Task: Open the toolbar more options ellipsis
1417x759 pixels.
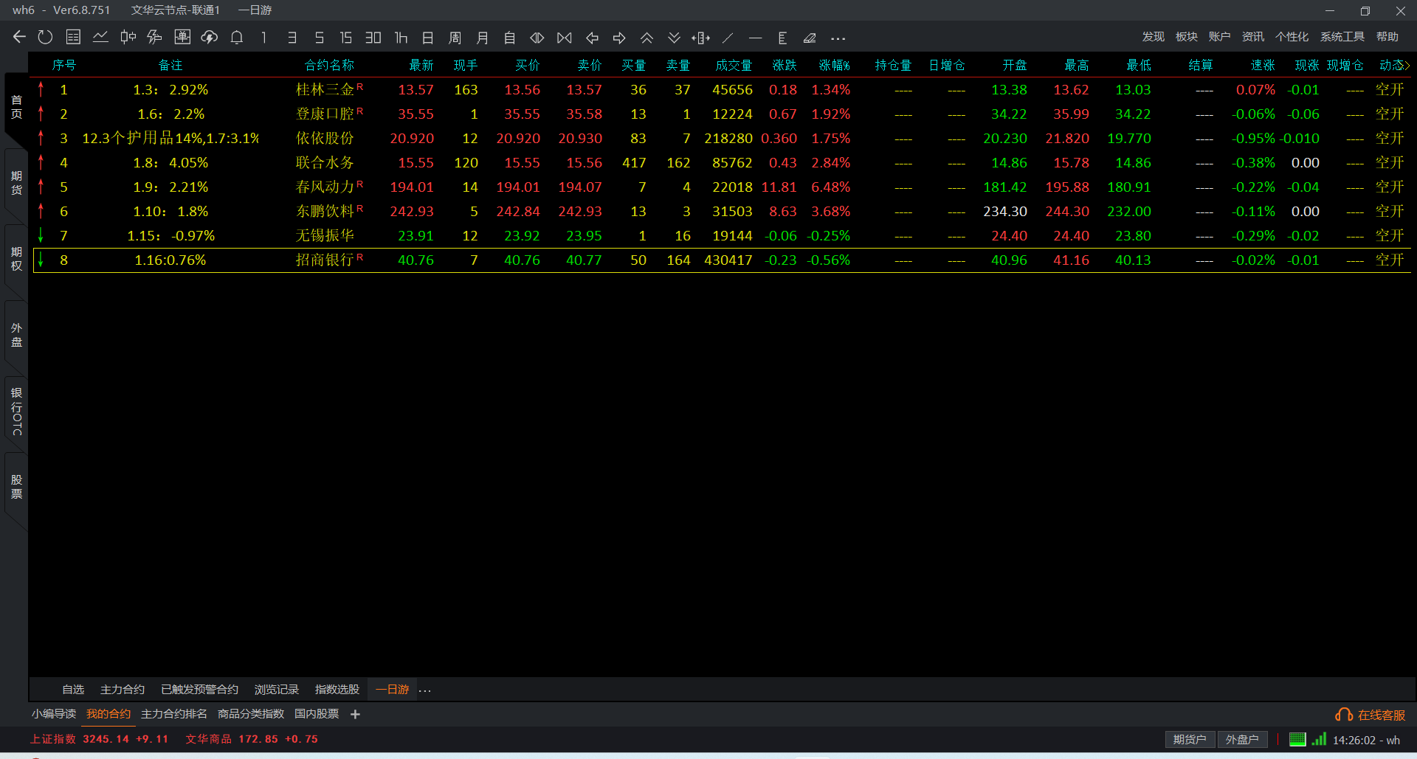Action: coord(838,38)
